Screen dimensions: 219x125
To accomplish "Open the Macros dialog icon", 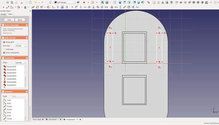I will [92, 2].
